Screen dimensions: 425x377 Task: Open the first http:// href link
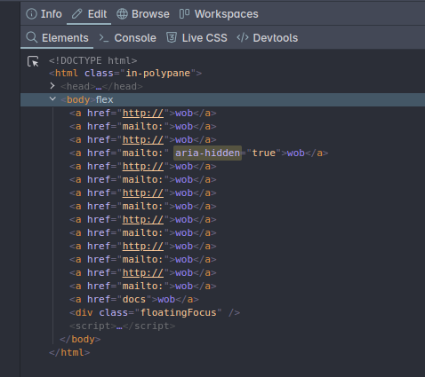point(143,114)
